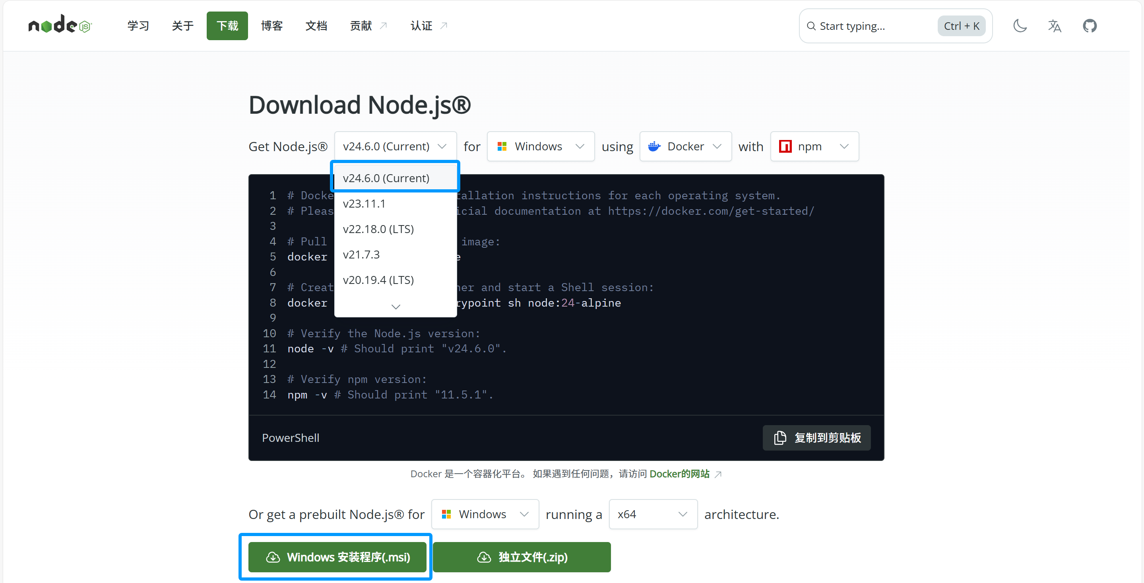Click the cloud download icon on .zip button
The width and height of the screenshot is (1144, 583).
click(x=484, y=557)
